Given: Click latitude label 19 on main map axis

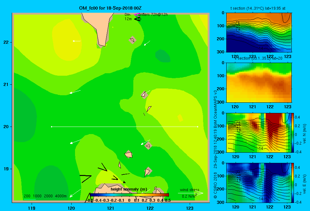Looking at the screenshot, I should point(6,169).
